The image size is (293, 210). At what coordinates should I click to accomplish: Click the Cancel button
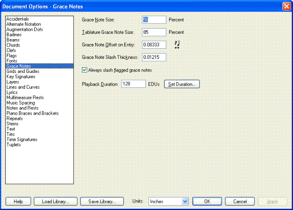240,201
